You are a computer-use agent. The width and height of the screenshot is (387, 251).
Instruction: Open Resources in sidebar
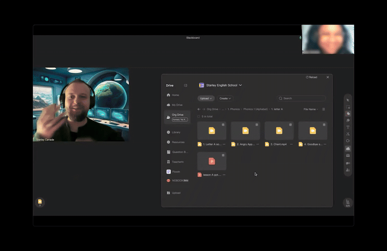click(177, 142)
